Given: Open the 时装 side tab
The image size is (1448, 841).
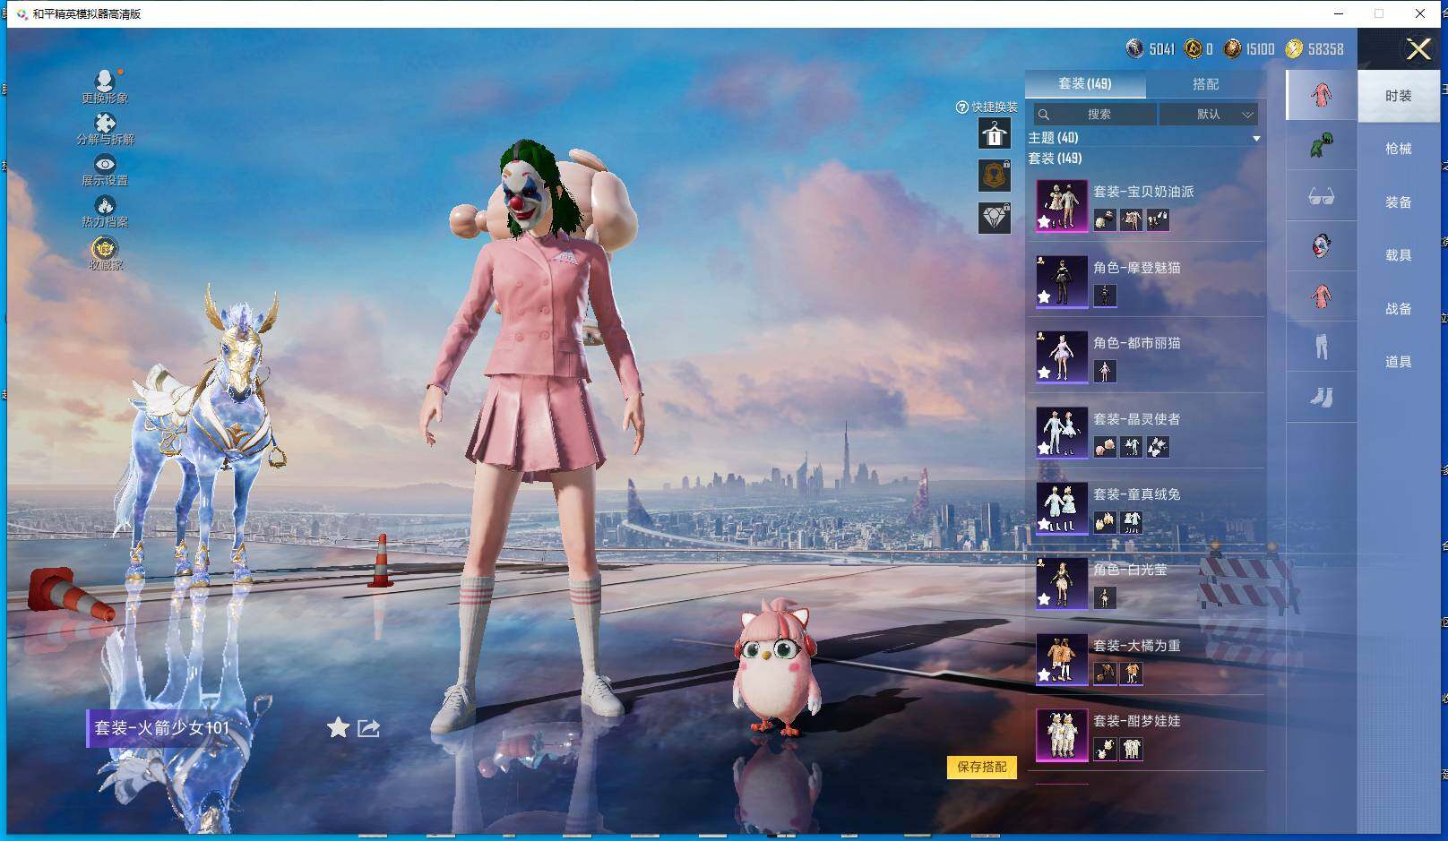Looking at the screenshot, I should point(1398,96).
